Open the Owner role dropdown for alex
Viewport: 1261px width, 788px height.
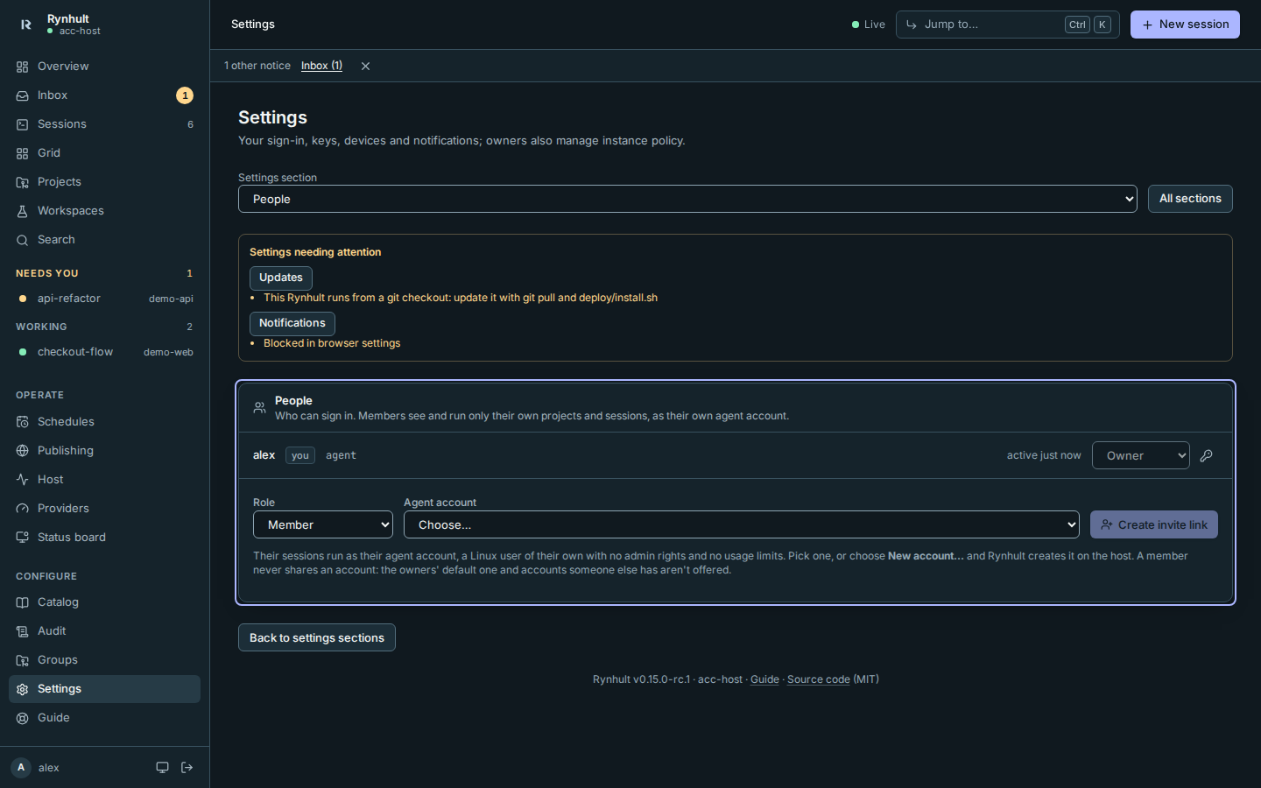[x=1140, y=455]
